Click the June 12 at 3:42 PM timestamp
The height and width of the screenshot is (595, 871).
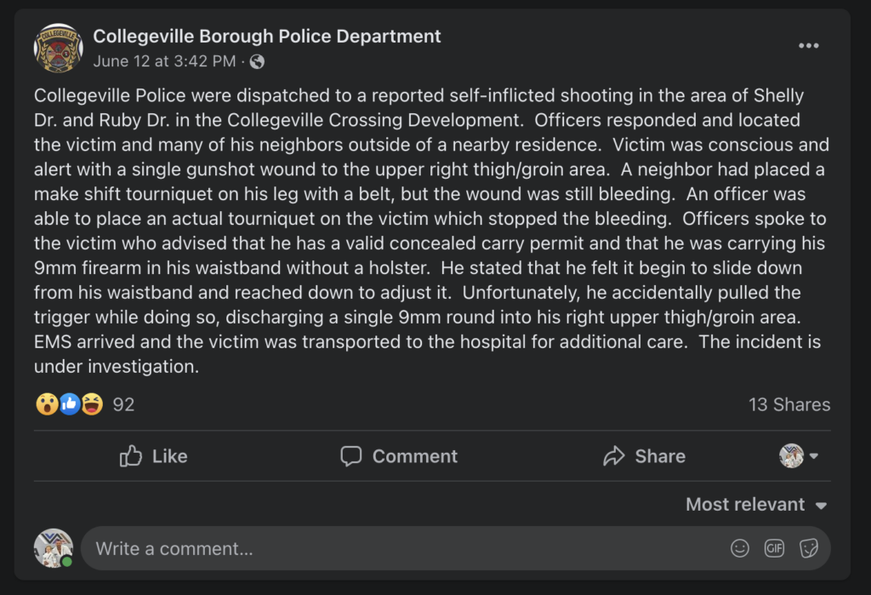coord(164,61)
